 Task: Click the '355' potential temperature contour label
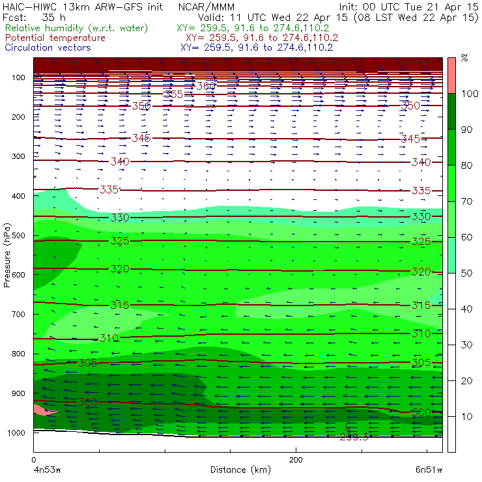tap(173, 94)
